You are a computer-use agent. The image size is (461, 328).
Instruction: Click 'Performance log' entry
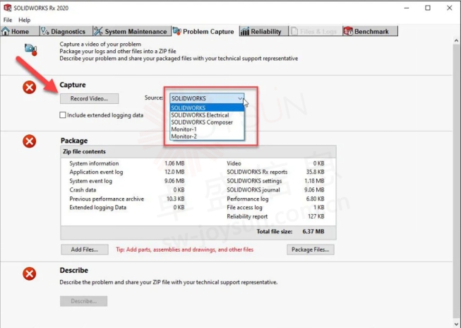coord(248,199)
